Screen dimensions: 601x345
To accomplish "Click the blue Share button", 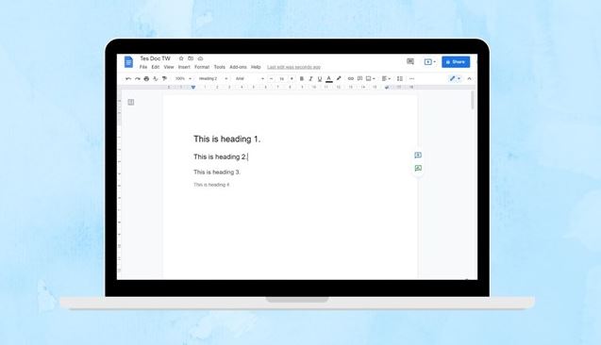I will pos(456,61).
